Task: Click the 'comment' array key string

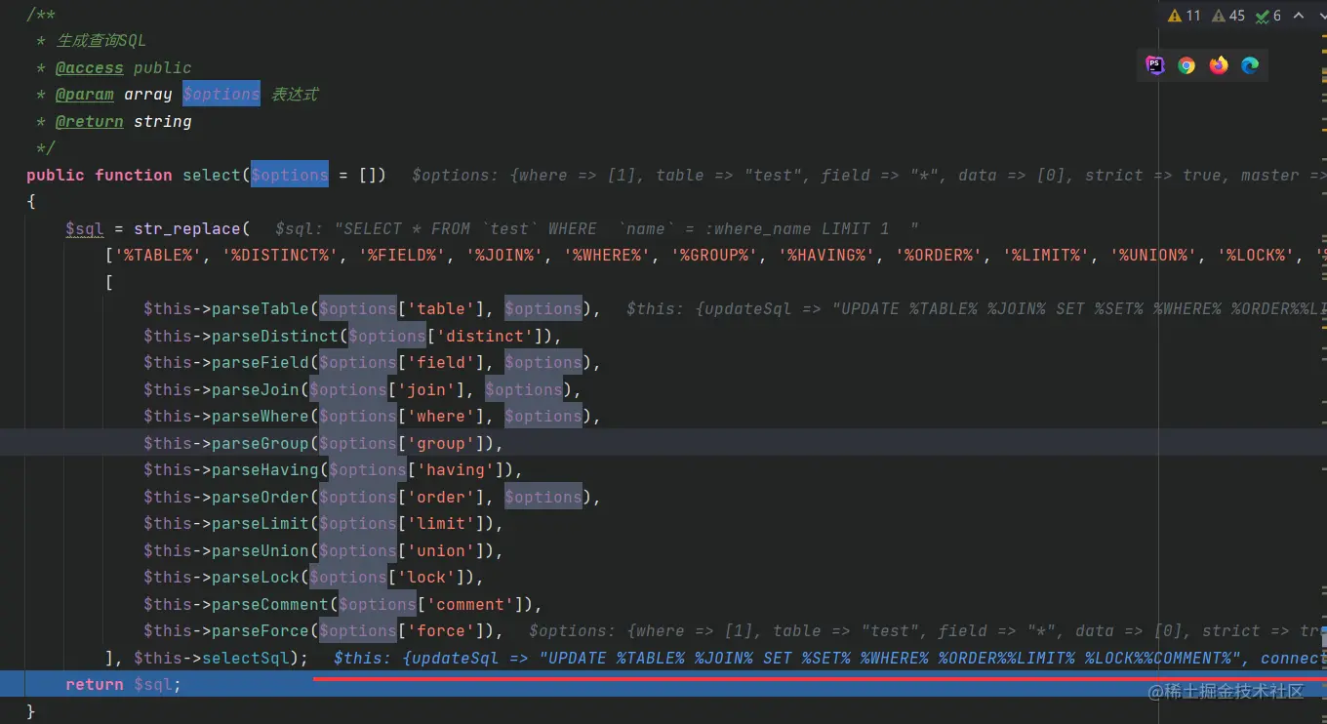Action: click(x=470, y=605)
